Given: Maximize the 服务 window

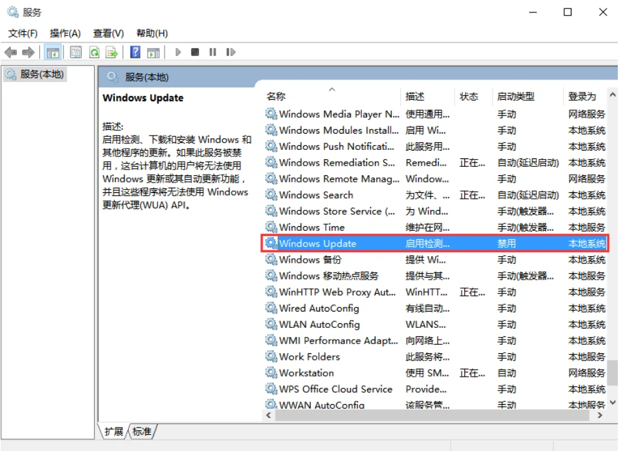Looking at the screenshot, I should point(568,12).
